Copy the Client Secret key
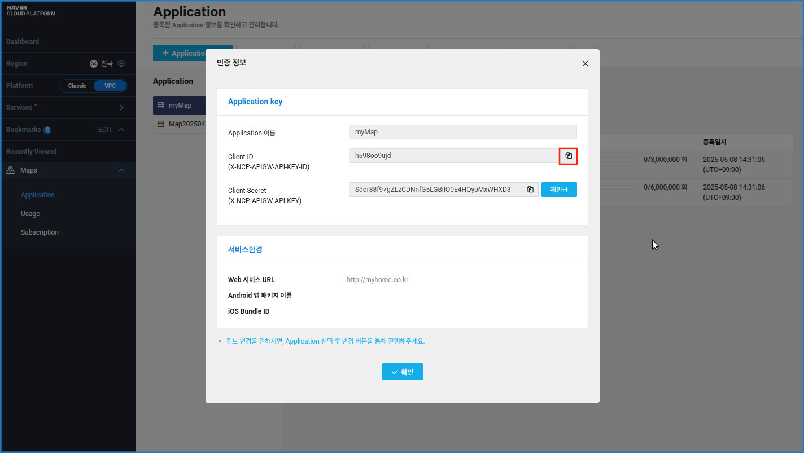 coord(530,190)
